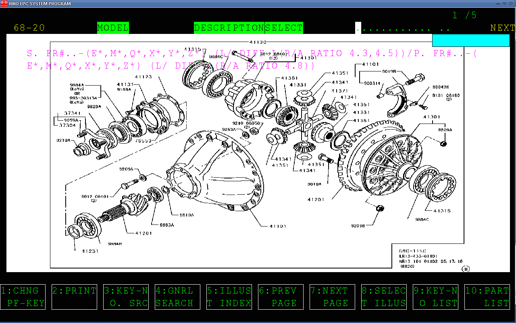Select part number 900314
Screen dimensions: 516x323
tap(372, 83)
